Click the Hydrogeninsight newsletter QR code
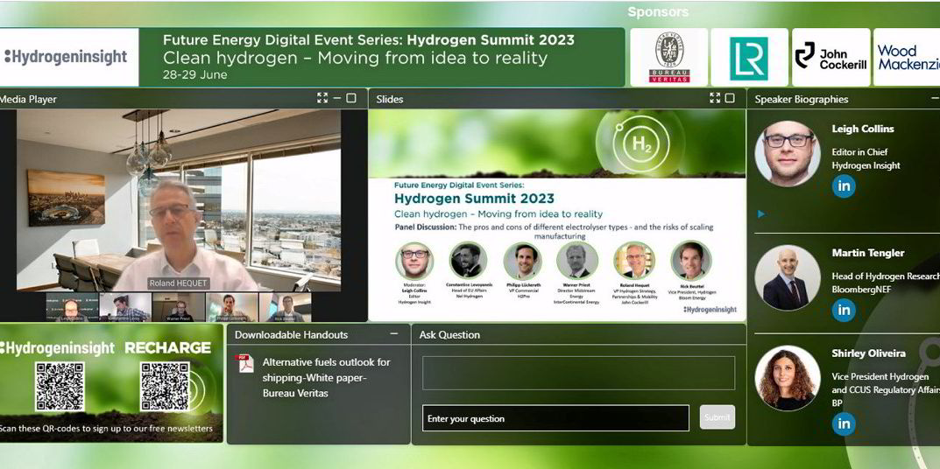Image resolution: width=940 pixels, height=469 pixels. pyautogui.click(x=60, y=387)
